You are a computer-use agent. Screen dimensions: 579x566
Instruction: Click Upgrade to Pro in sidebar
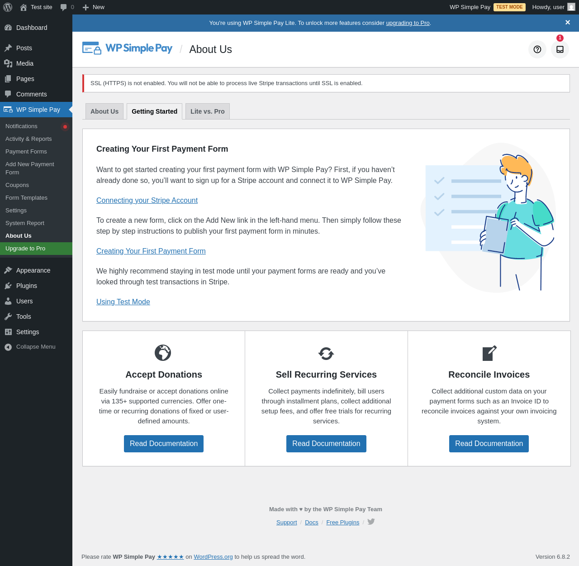36,249
